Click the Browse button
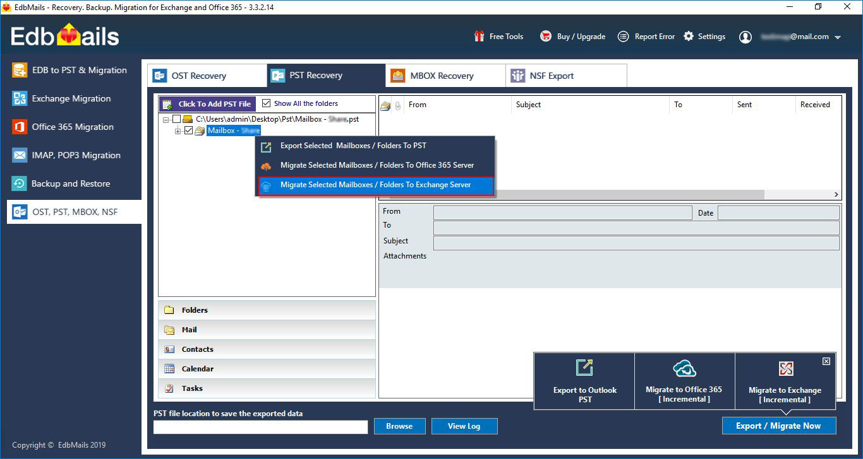This screenshot has height=459, width=863. (399, 426)
